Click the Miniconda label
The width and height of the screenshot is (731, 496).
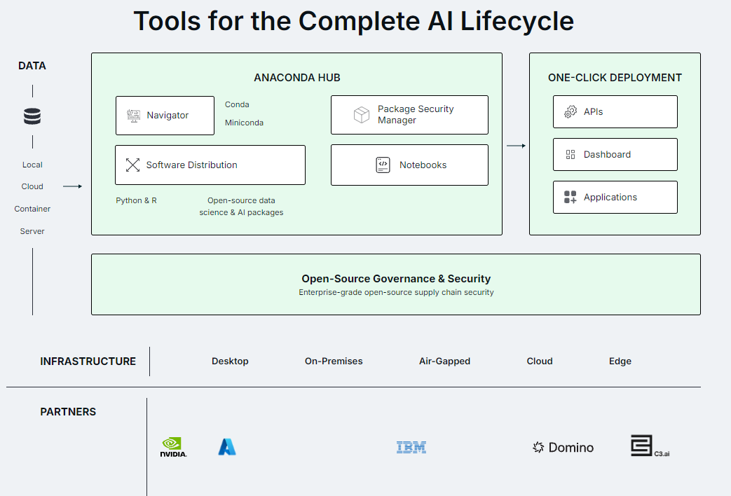245,123
